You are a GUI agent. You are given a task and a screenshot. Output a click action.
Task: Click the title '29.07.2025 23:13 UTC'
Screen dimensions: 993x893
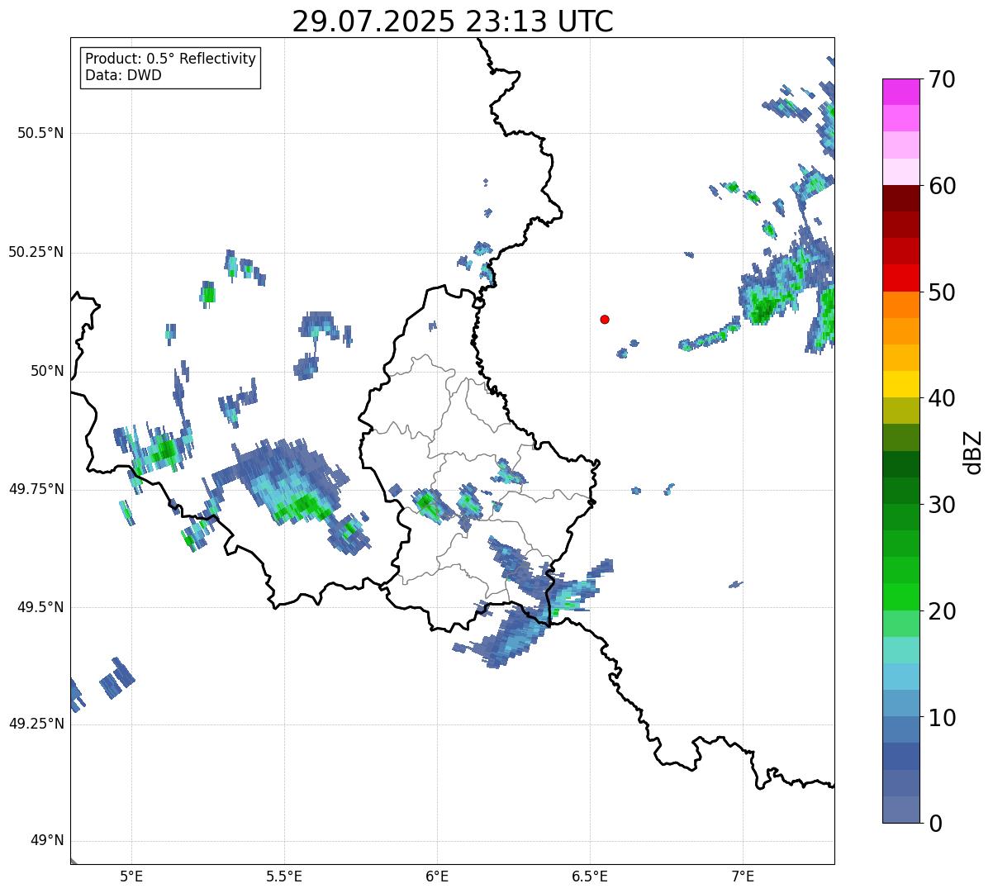click(453, 21)
